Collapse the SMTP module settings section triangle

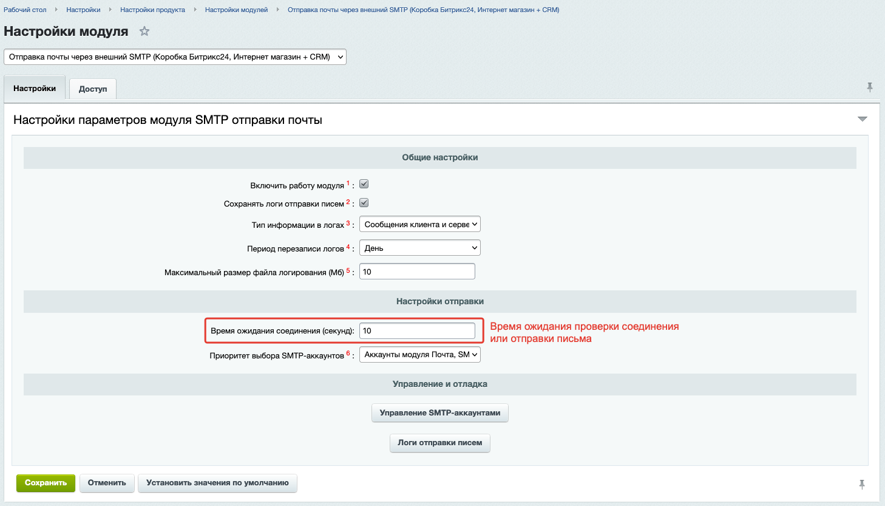tap(862, 119)
